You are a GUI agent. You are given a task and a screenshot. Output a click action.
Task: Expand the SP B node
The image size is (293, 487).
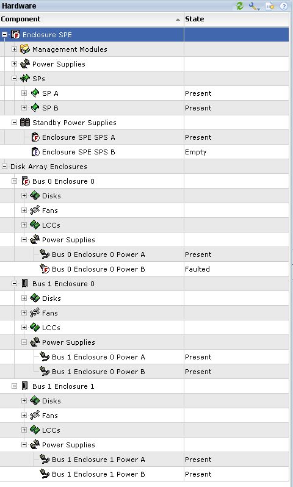(x=24, y=108)
